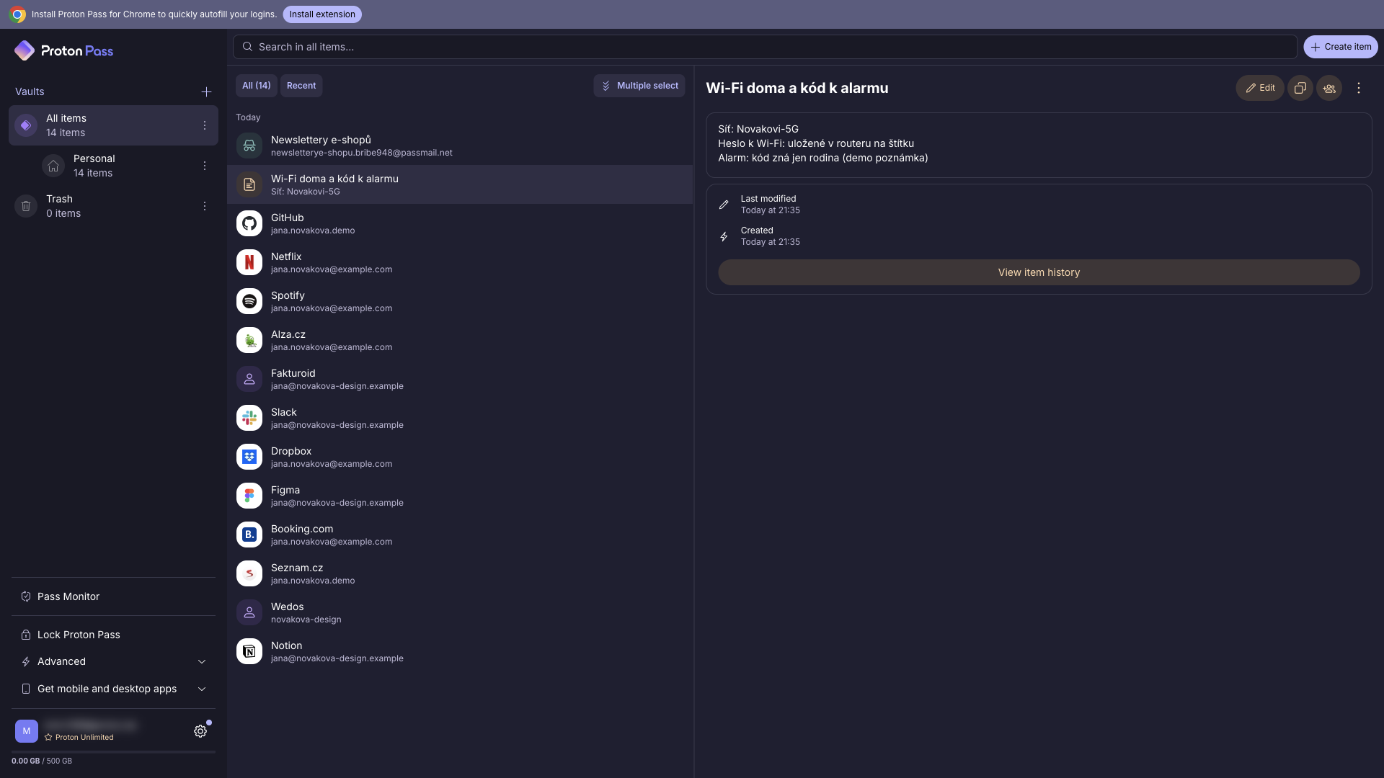Click the Notion item icon

coord(249,651)
